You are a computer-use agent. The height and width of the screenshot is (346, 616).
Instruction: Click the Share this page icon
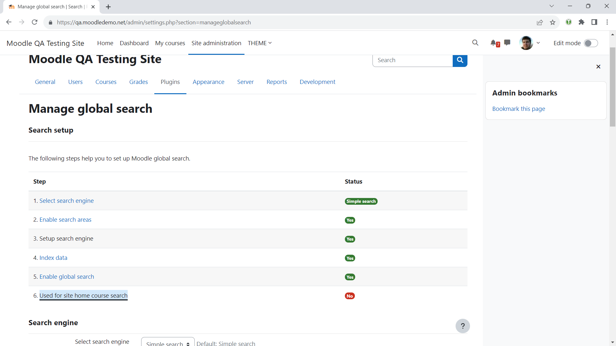(x=540, y=22)
